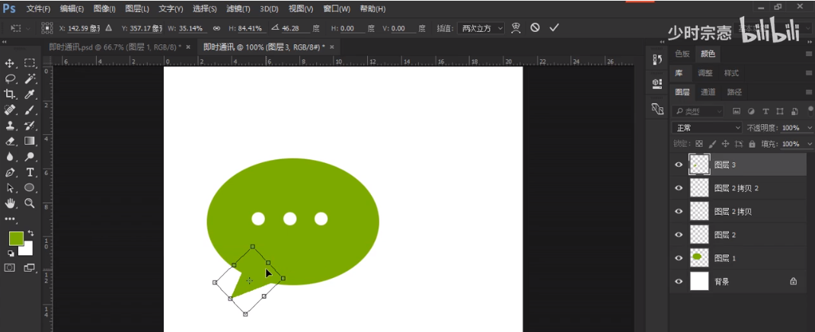The height and width of the screenshot is (332, 815).
Task: Open the color panel options menu
Action: tap(809, 53)
